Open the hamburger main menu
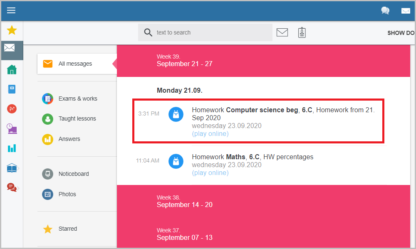The width and height of the screenshot is (416, 249). (11, 10)
